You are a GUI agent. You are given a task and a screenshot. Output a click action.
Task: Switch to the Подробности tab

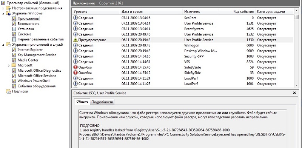(x=102, y=102)
